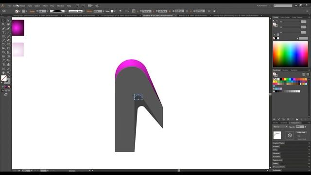
Task: Select the Eyedropper tool
Action: tap(3, 60)
